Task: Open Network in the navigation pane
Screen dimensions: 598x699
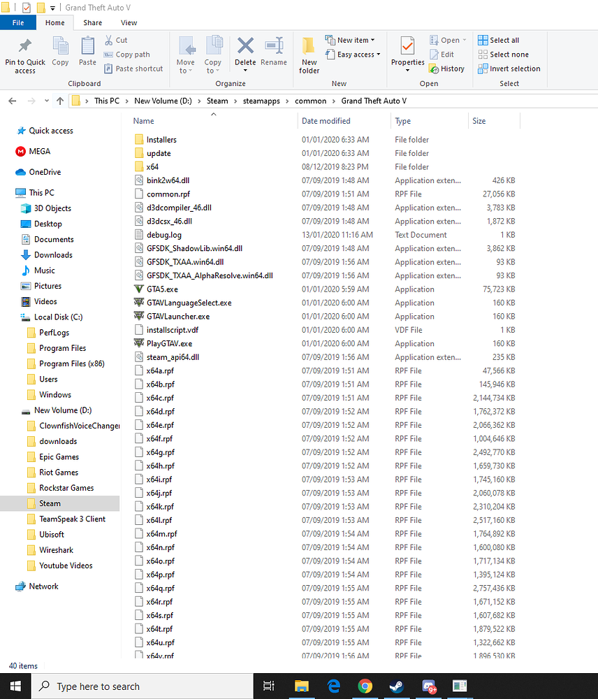Action: [37, 586]
